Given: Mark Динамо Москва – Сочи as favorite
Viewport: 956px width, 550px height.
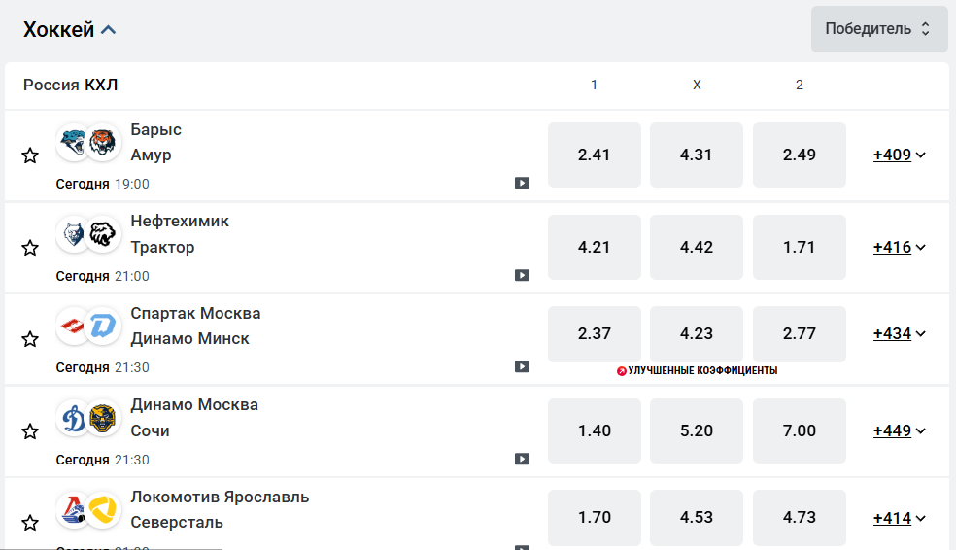Looking at the screenshot, I should tap(30, 431).
